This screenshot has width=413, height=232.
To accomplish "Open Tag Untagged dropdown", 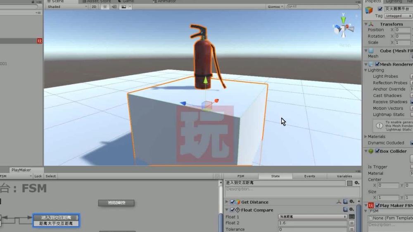I will 398,16.
